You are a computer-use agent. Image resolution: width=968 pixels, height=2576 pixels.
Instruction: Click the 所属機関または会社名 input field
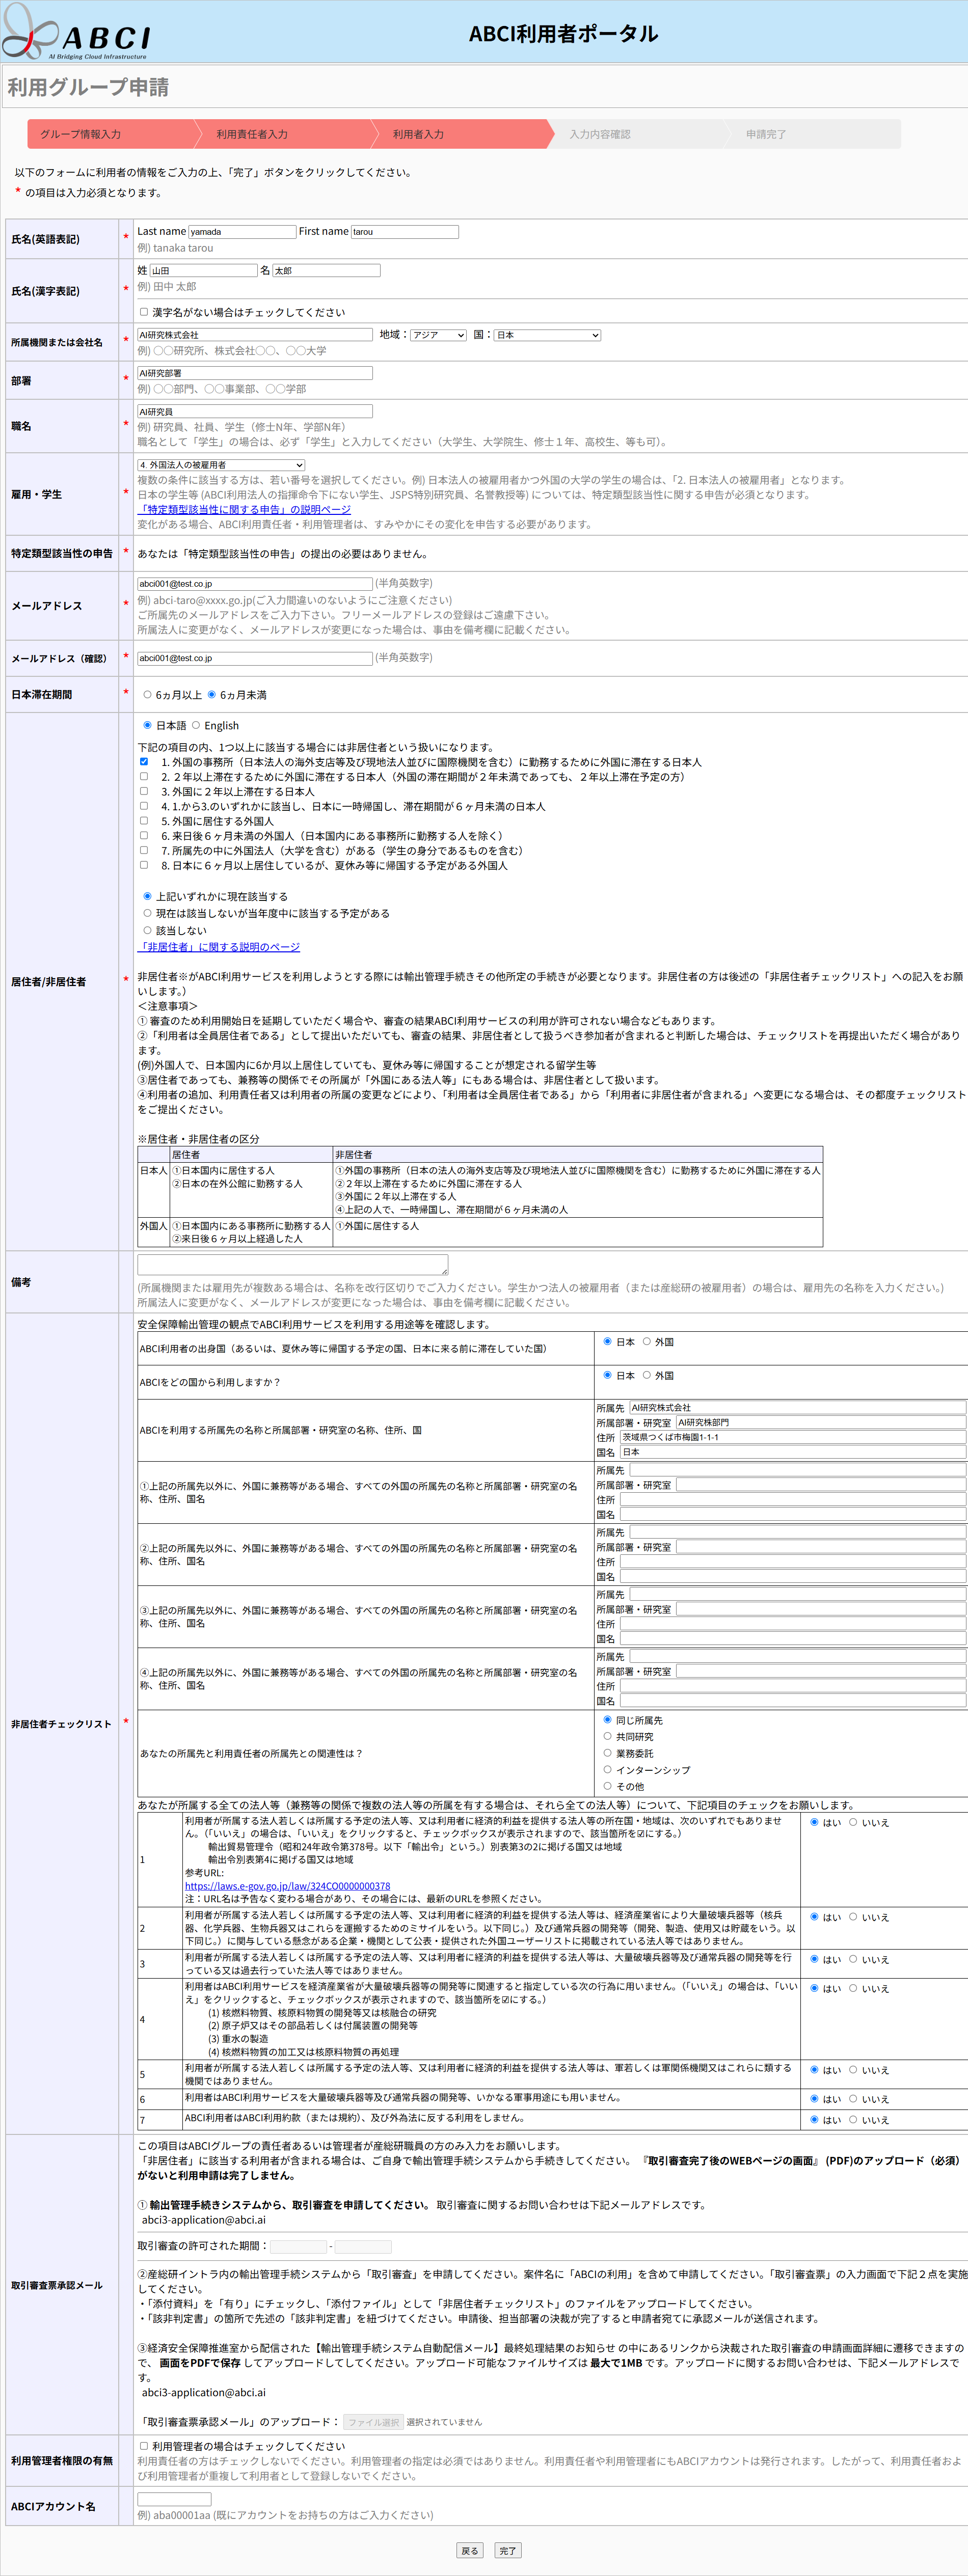[x=254, y=335]
